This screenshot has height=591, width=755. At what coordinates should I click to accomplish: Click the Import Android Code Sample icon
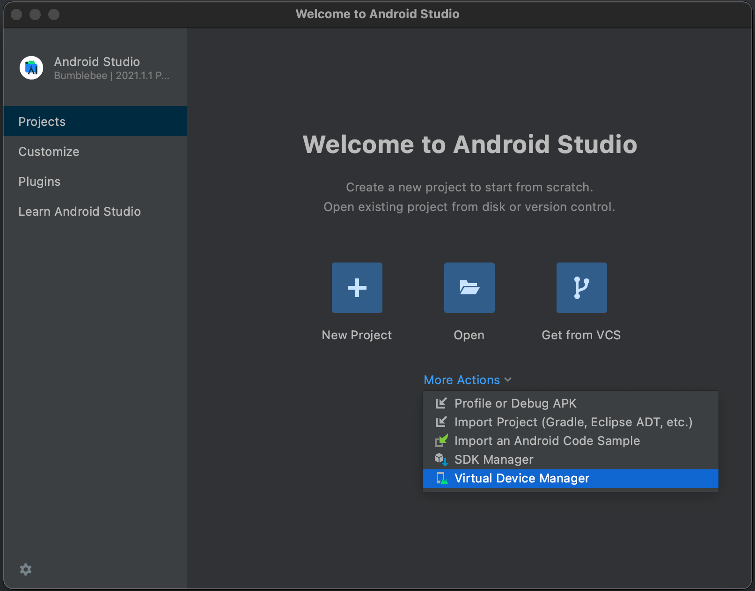pos(441,441)
